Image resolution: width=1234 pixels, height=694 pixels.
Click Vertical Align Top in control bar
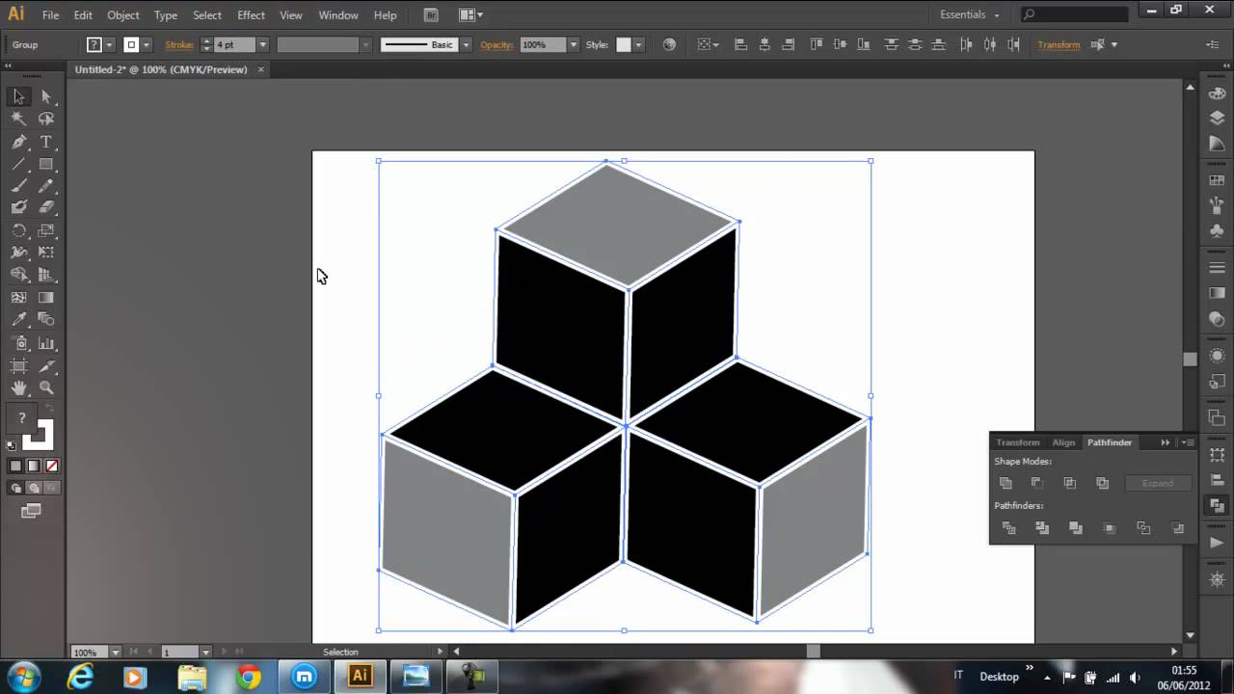tap(816, 44)
